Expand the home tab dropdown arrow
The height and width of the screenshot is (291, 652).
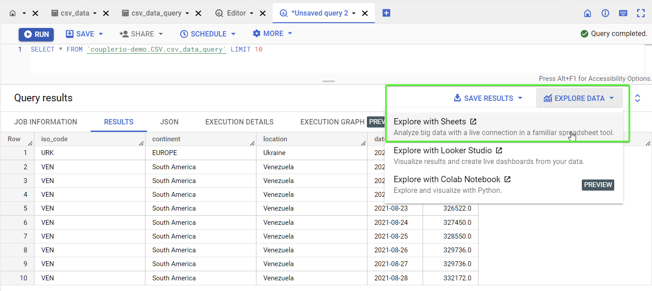[x=24, y=13]
